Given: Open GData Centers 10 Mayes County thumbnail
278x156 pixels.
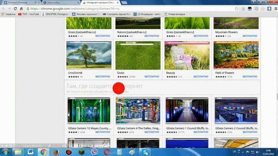Looking at the screenshot, I should (x=89, y=110).
